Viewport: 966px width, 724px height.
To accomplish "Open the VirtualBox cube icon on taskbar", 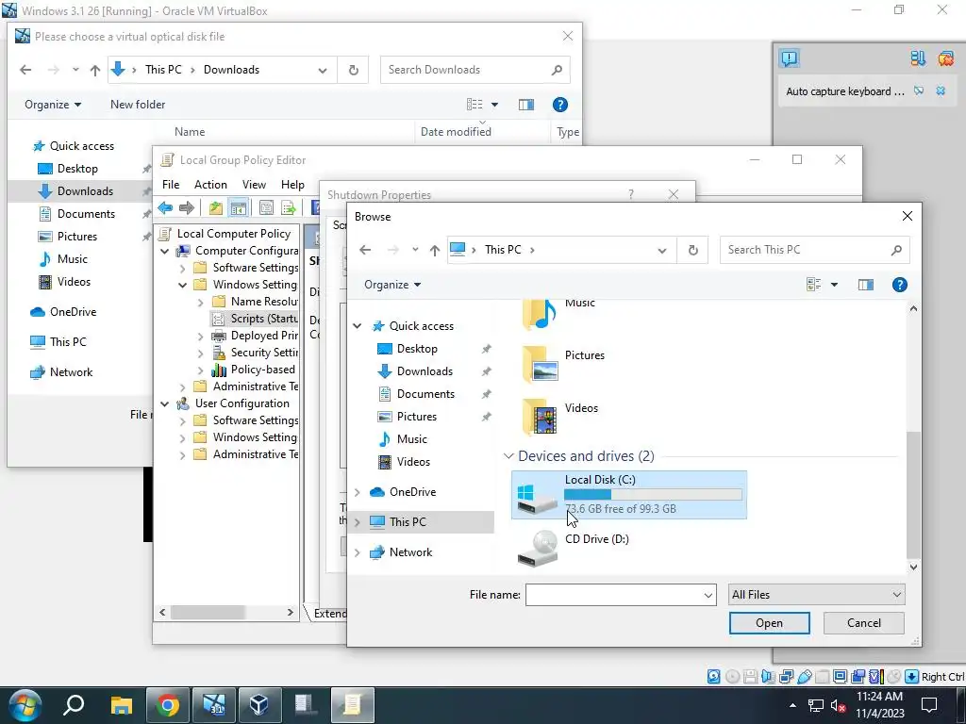I will point(259,705).
